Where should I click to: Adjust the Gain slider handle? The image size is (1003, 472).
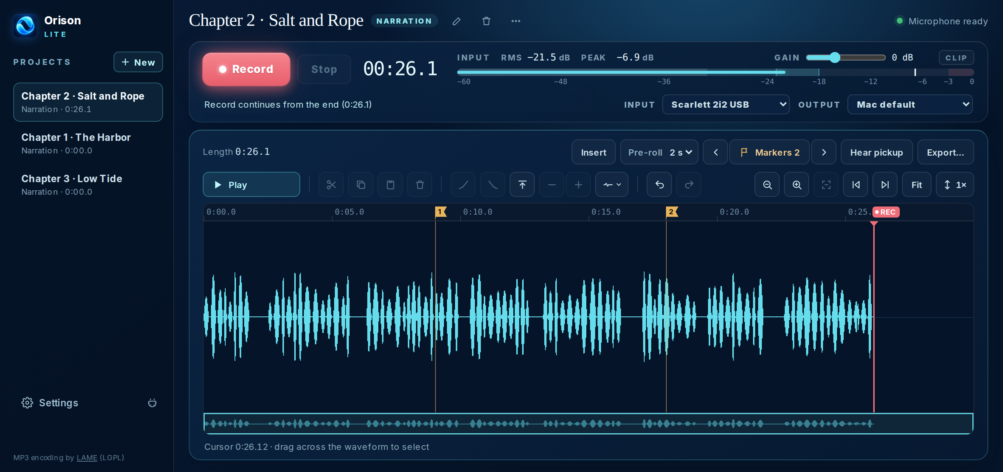(x=834, y=58)
